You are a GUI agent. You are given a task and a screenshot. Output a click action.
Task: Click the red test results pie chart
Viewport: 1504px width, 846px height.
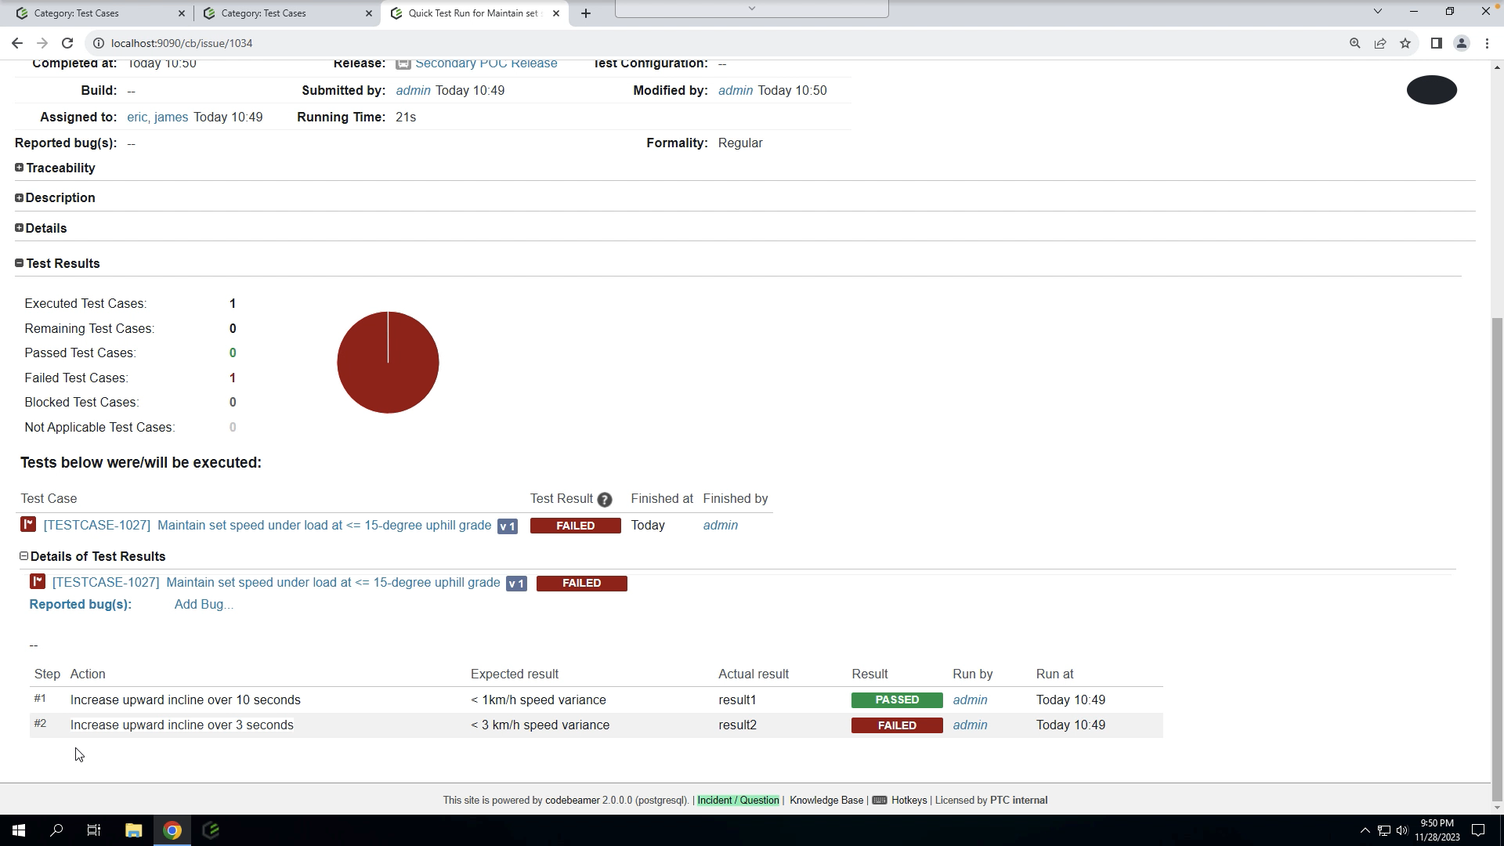(388, 362)
